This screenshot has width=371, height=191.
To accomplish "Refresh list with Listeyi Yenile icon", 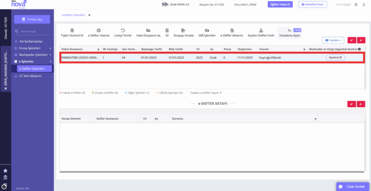I will pos(123,30).
